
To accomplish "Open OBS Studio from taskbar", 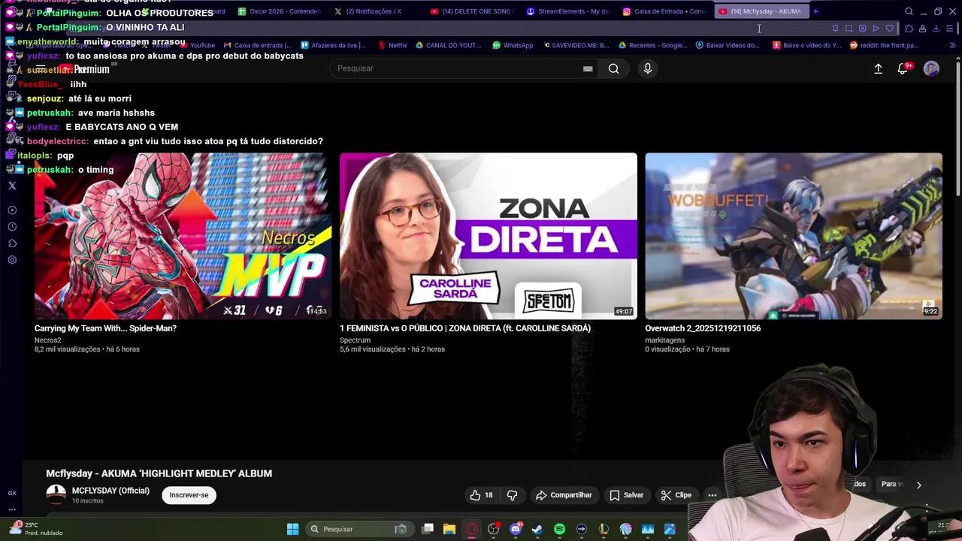I will 494,529.
